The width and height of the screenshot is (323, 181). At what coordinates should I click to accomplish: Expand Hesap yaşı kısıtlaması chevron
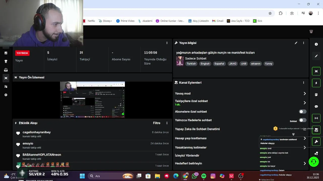(x=305, y=138)
